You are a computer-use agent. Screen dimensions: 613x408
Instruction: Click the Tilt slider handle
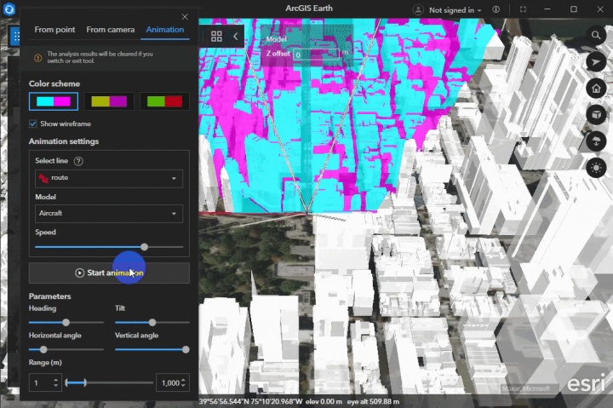152,322
